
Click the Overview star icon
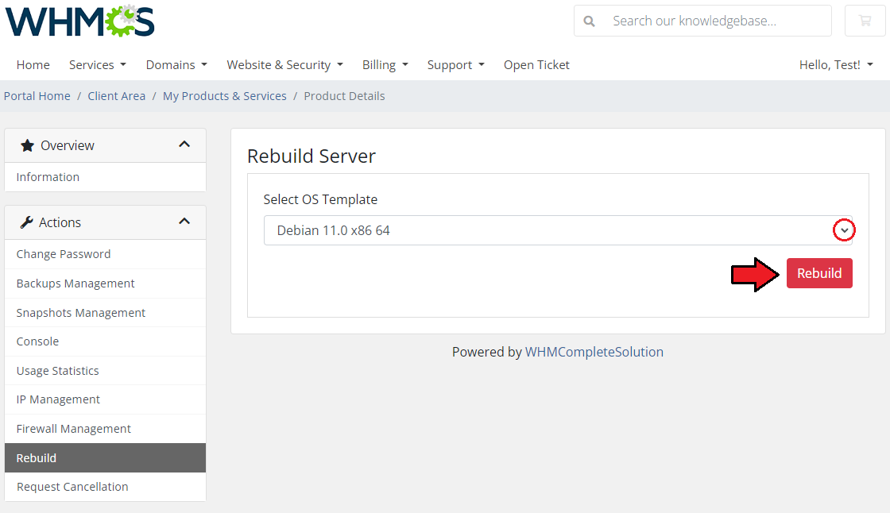27,146
